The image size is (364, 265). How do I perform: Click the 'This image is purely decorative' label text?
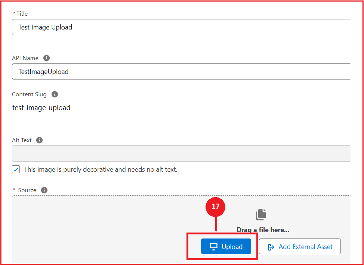pos(101,169)
